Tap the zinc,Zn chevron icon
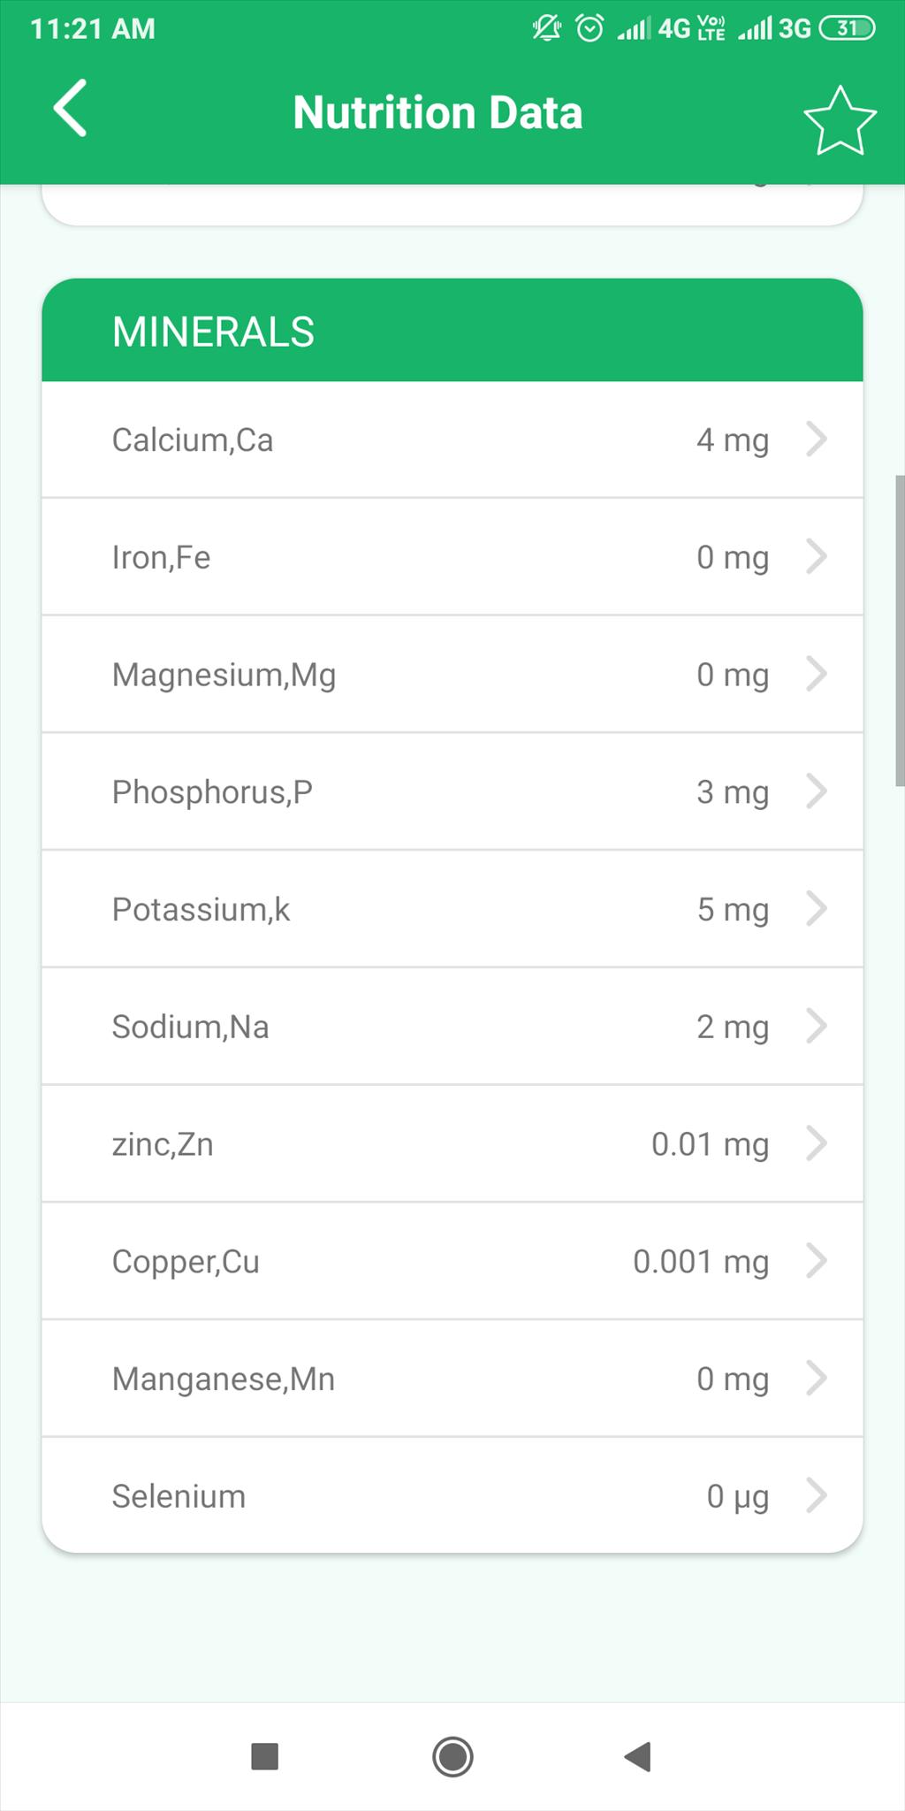 click(x=817, y=1143)
